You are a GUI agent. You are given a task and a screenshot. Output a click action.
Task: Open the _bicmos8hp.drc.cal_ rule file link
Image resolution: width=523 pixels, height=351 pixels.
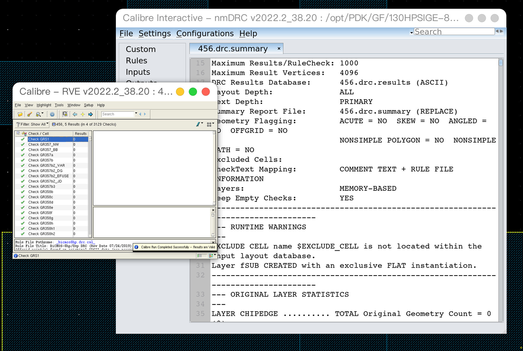(x=76, y=242)
